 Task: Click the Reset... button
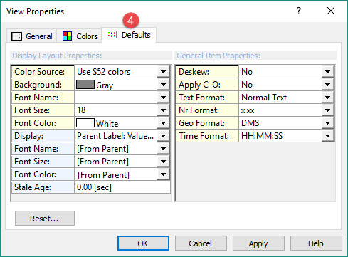45,218
